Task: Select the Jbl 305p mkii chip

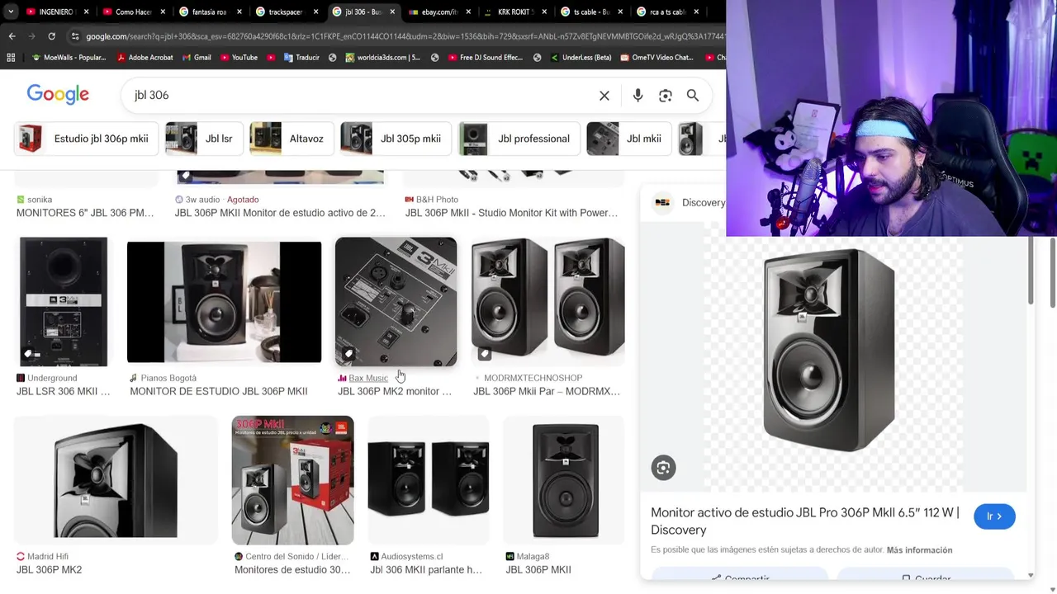Action: click(395, 139)
